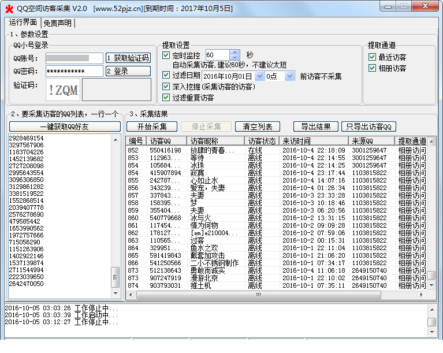The image size is (443, 353).
Task: Toggle 深入挖掘 checkbox
Action: click(166, 86)
